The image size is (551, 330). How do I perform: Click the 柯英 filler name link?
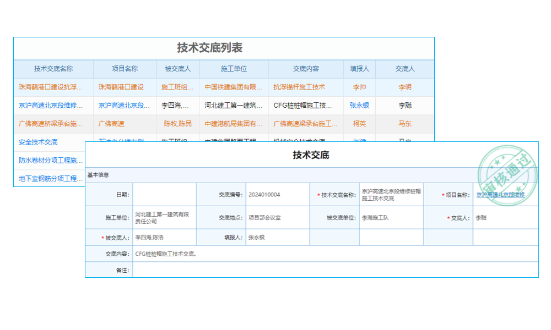click(x=359, y=124)
